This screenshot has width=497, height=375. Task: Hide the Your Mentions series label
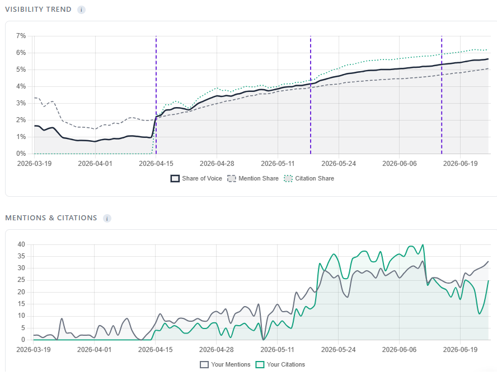[231, 364]
